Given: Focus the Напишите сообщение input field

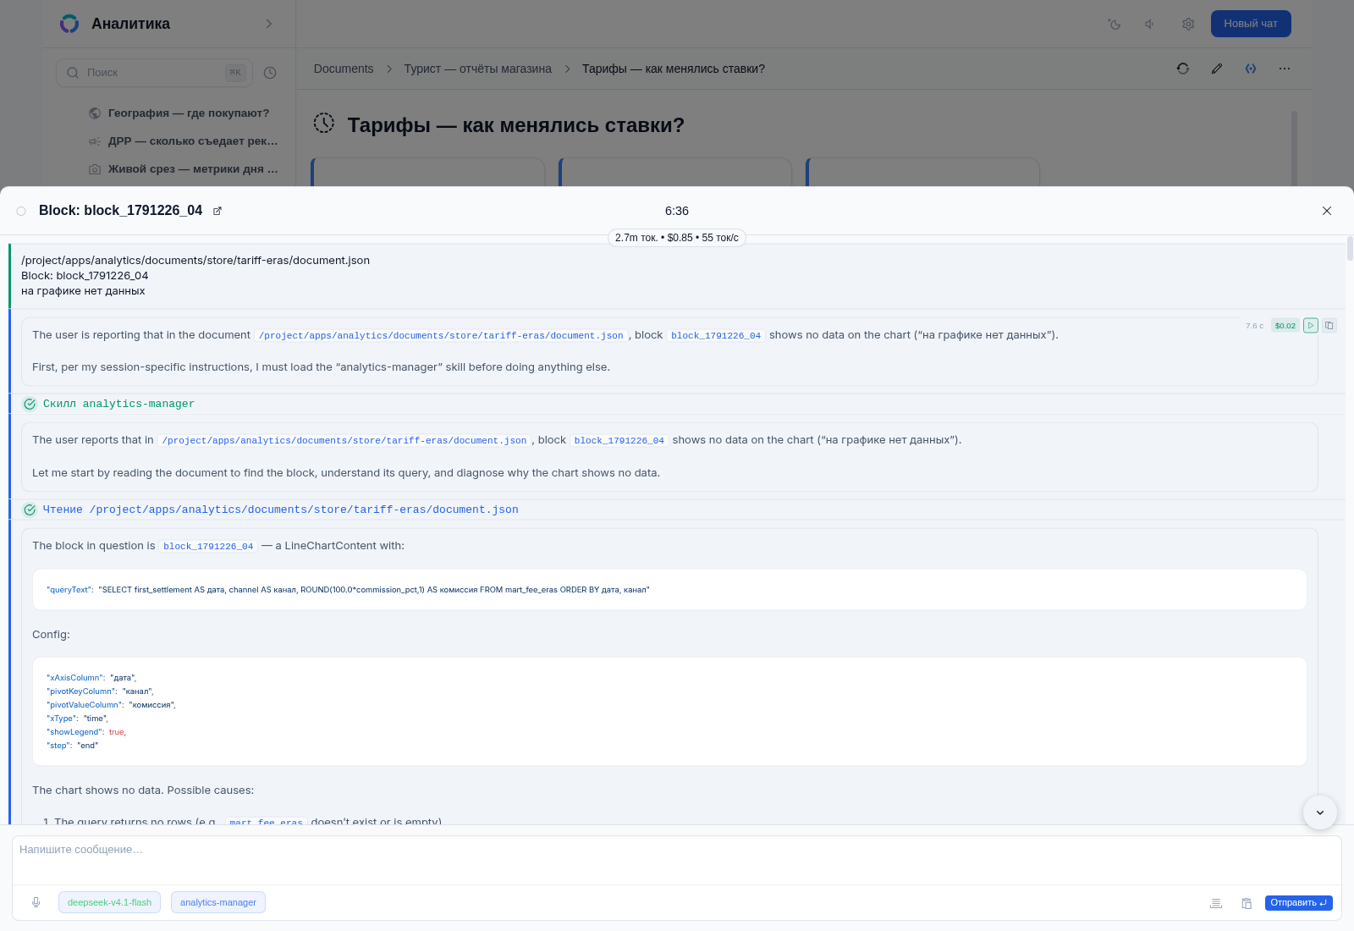Looking at the screenshot, I should [x=677, y=860].
